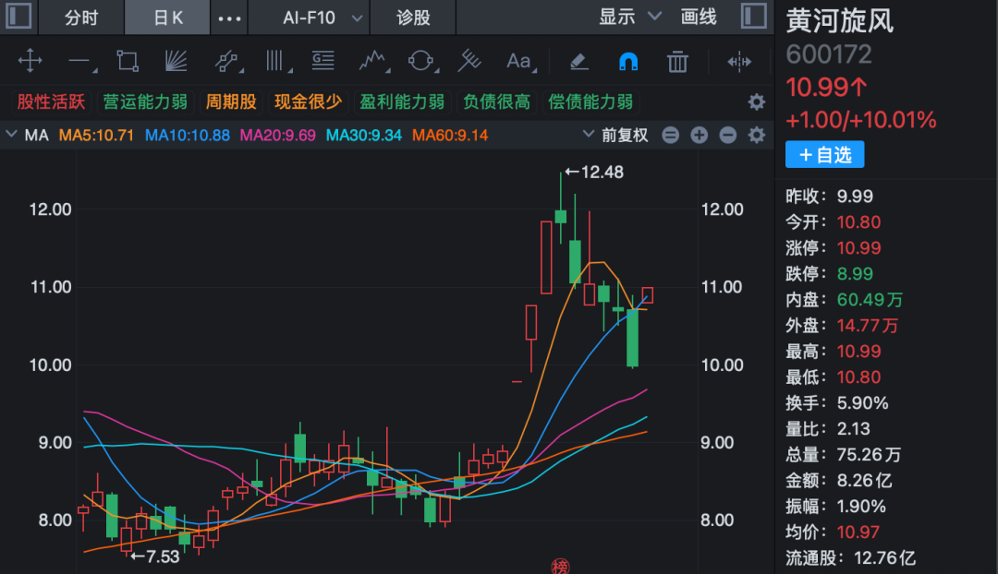Click the MA20:9.69 value
This screenshot has width=998, height=574.
277,135
